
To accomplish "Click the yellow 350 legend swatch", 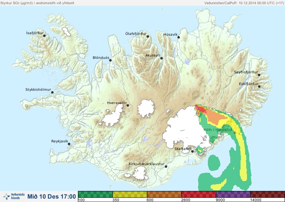I will 130,194.
